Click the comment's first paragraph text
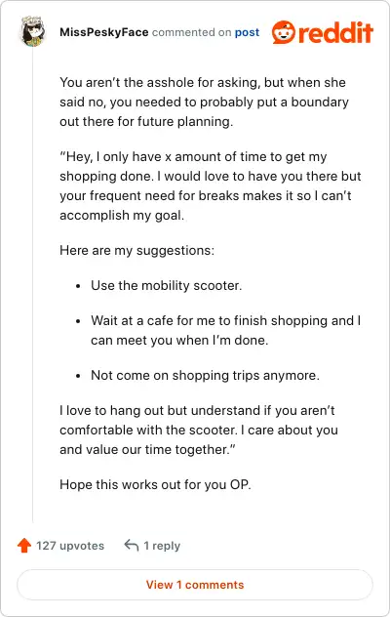Viewport: 390px width, 617px height. tap(204, 102)
